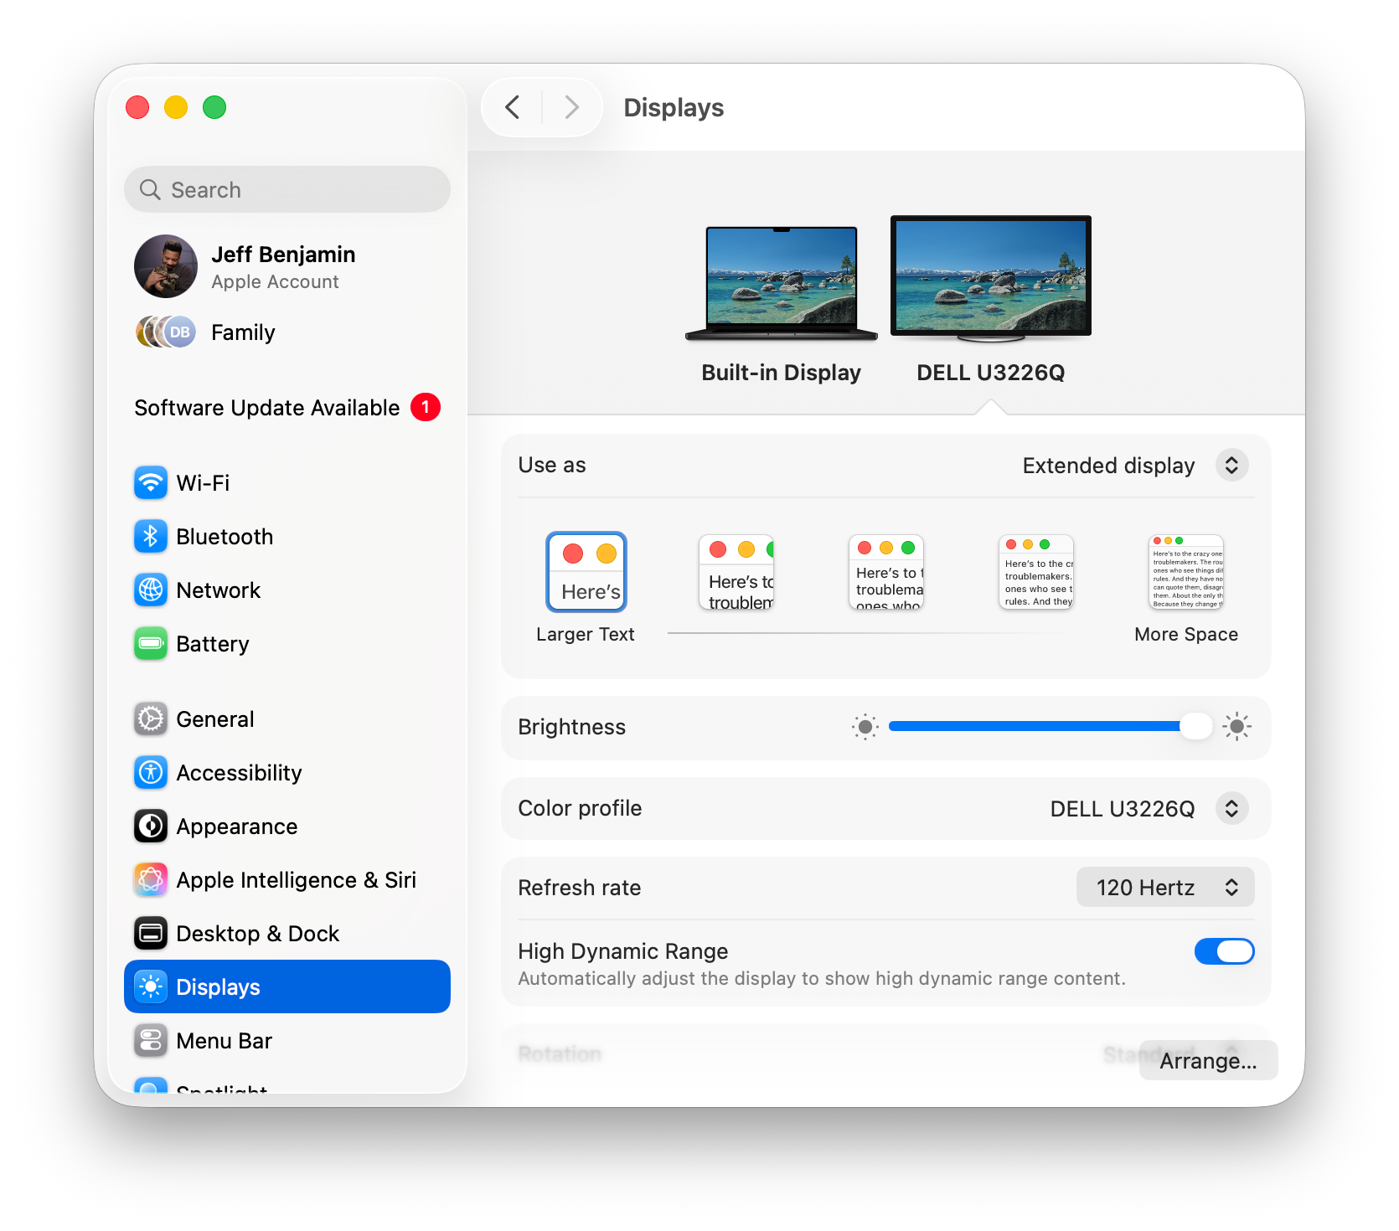This screenshot has height=1231, width=1399.
Task: Click the Appearance icon
Action: pyautogui.click(x=151, y=827)
